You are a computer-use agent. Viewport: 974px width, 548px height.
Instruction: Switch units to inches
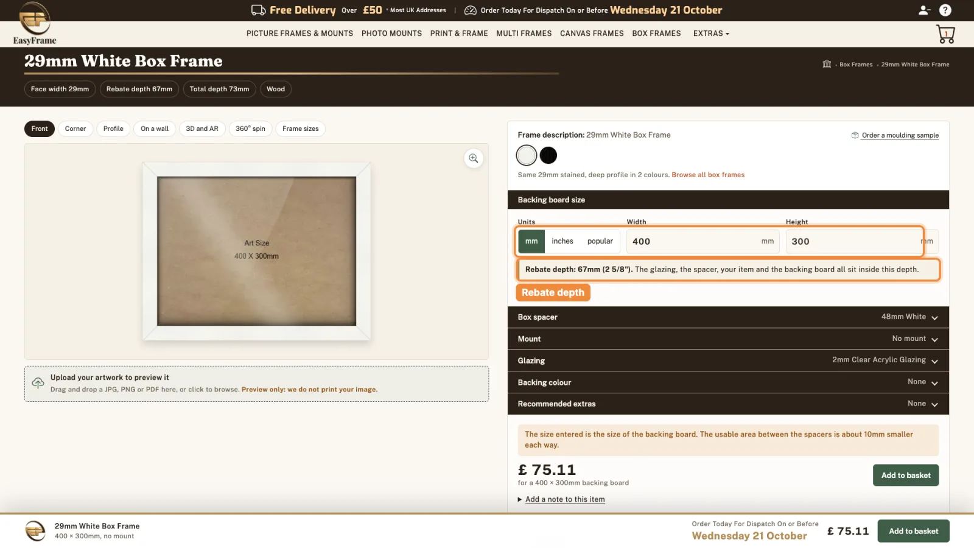click(562, 241)
